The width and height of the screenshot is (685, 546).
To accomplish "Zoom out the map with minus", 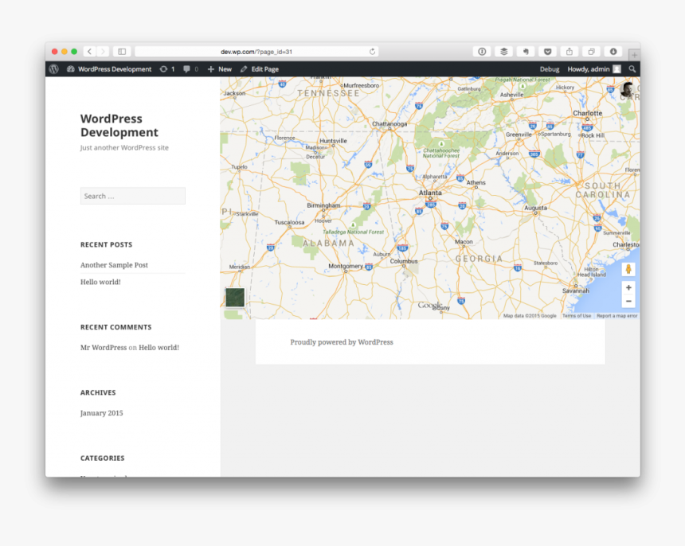I will click(628, 301).
